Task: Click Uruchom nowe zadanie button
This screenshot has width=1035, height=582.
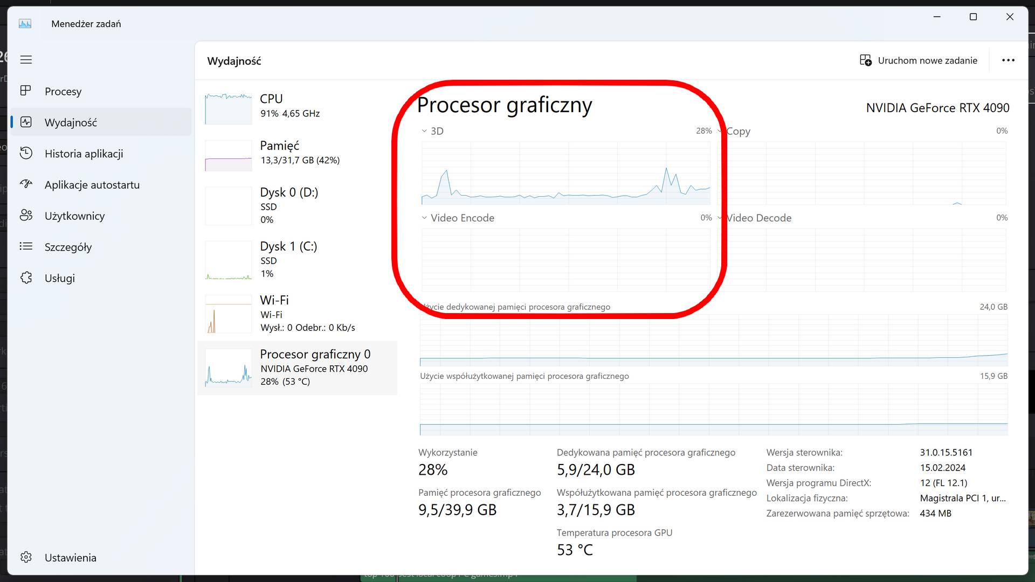Action: pyautogui.click(x=919, y=60)
